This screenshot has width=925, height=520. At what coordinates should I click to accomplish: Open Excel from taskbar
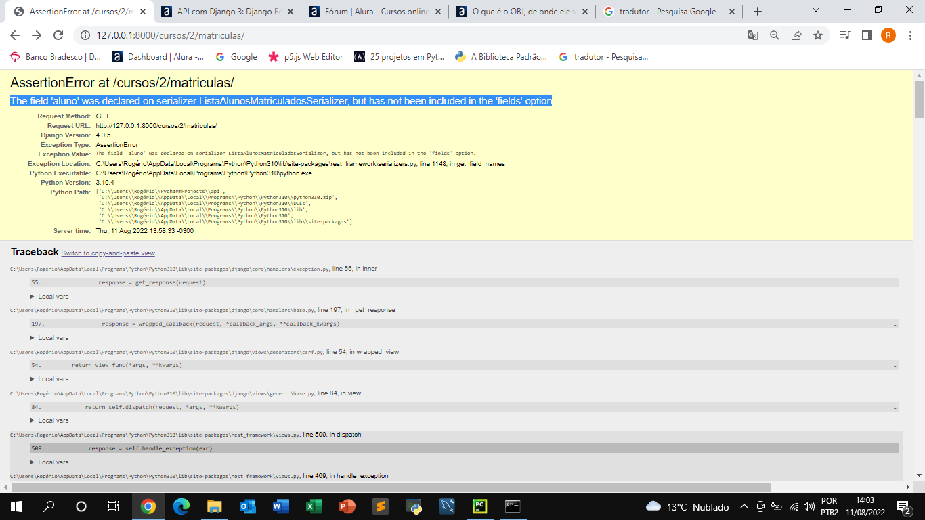pyautogui.click(x=314, y=506)
